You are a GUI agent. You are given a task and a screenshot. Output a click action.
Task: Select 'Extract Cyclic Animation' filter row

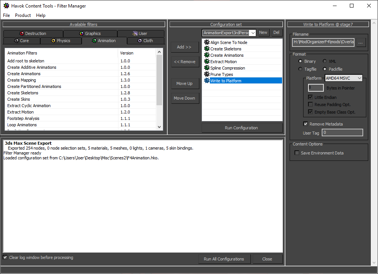click(x=80, y=106)
